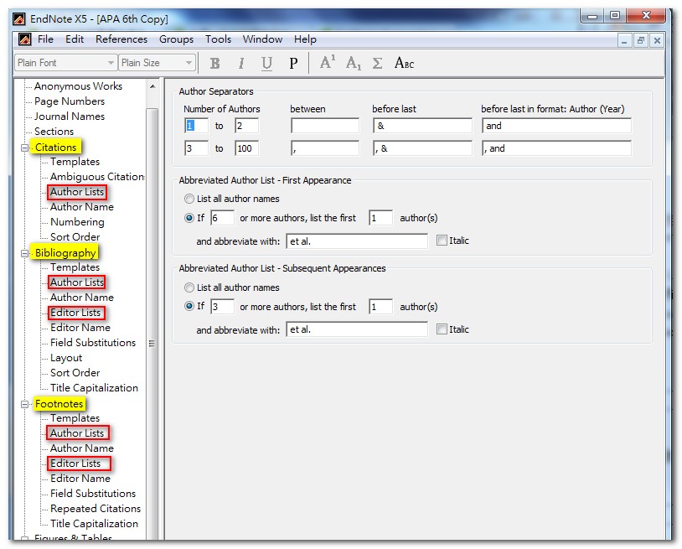Open Field Substitutions under Bibliography
The width and height of the screenshot is (682, 549).
[x=93, y=343]
